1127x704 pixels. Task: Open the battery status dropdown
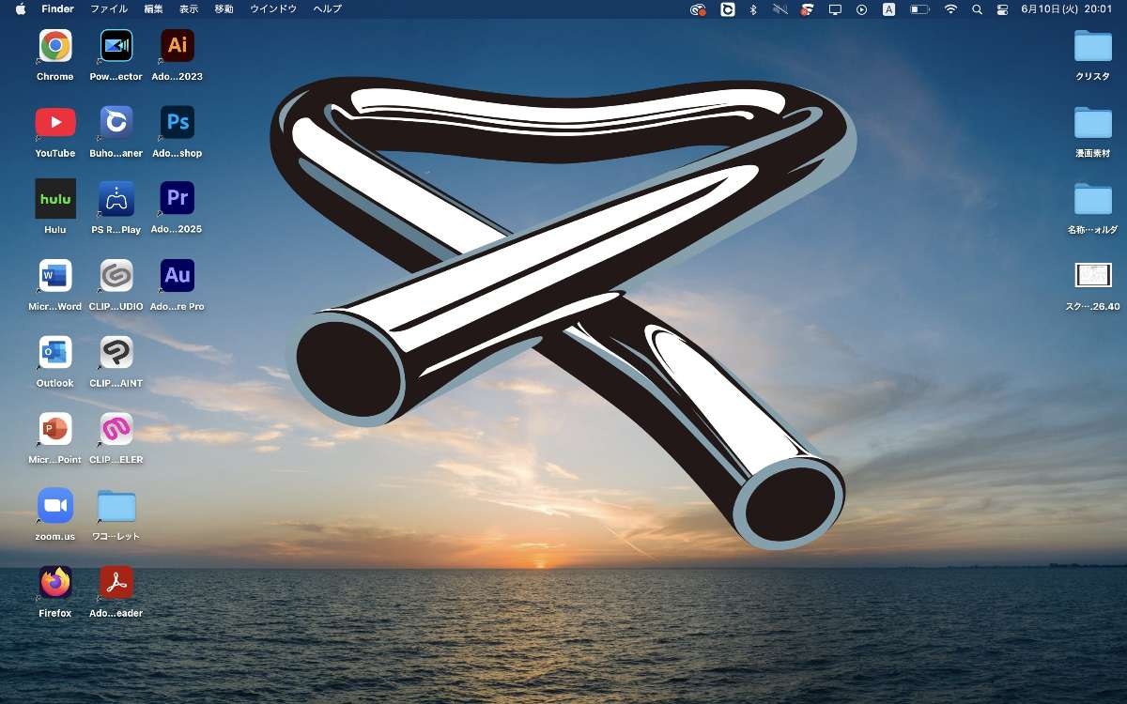click(x=919, y=9)
